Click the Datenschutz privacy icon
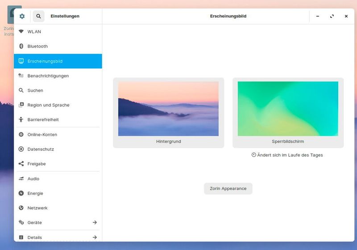Image resolution: width=357 pixels, height=250 pixels. coord(21,149)
